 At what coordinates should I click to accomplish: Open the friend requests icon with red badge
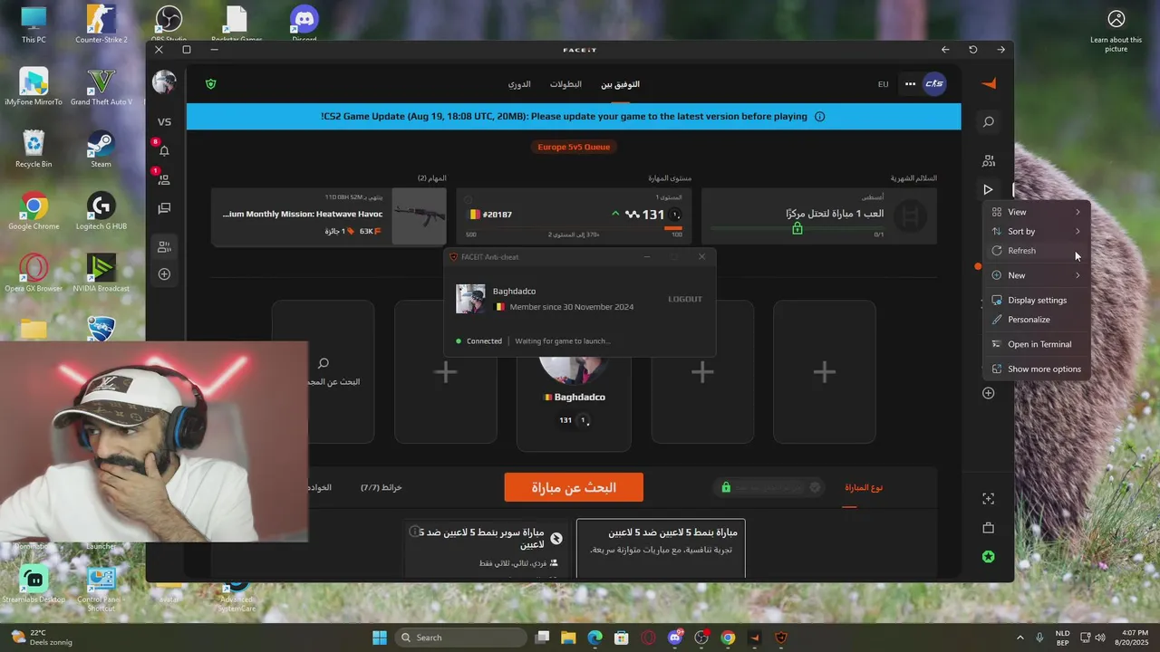pos(164,179)
